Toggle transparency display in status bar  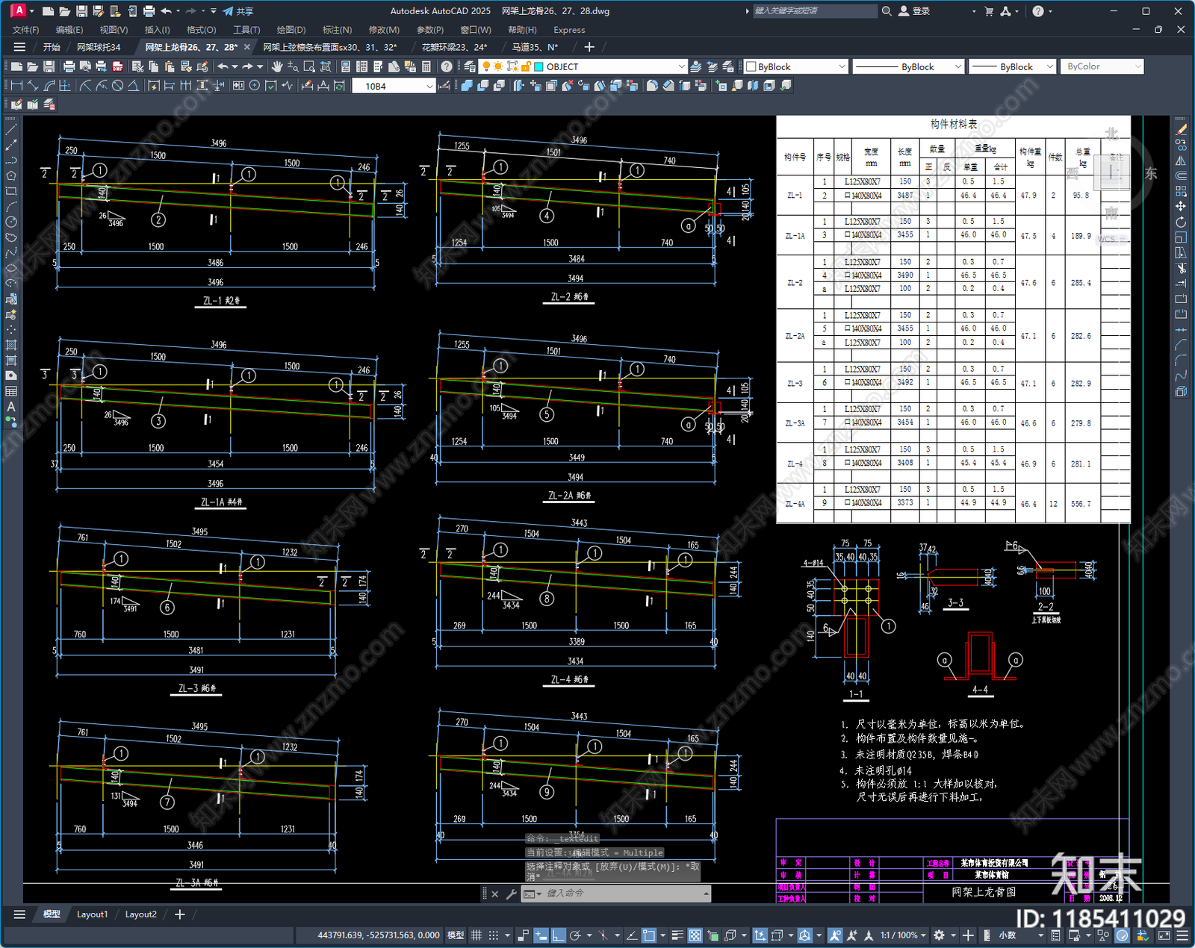[695, 935]
